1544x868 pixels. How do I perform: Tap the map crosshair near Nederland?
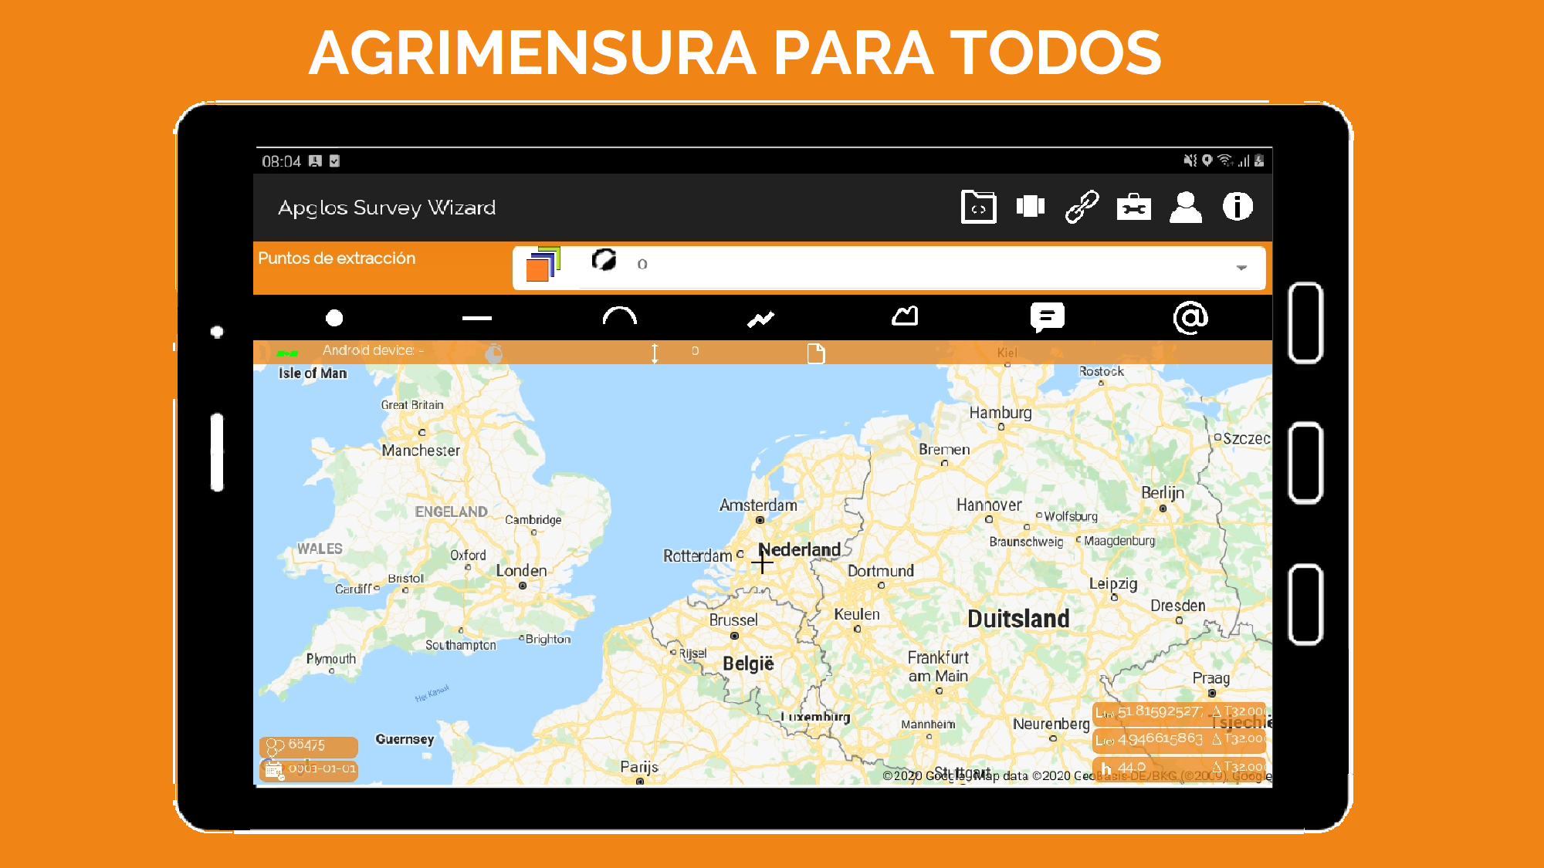762,563
